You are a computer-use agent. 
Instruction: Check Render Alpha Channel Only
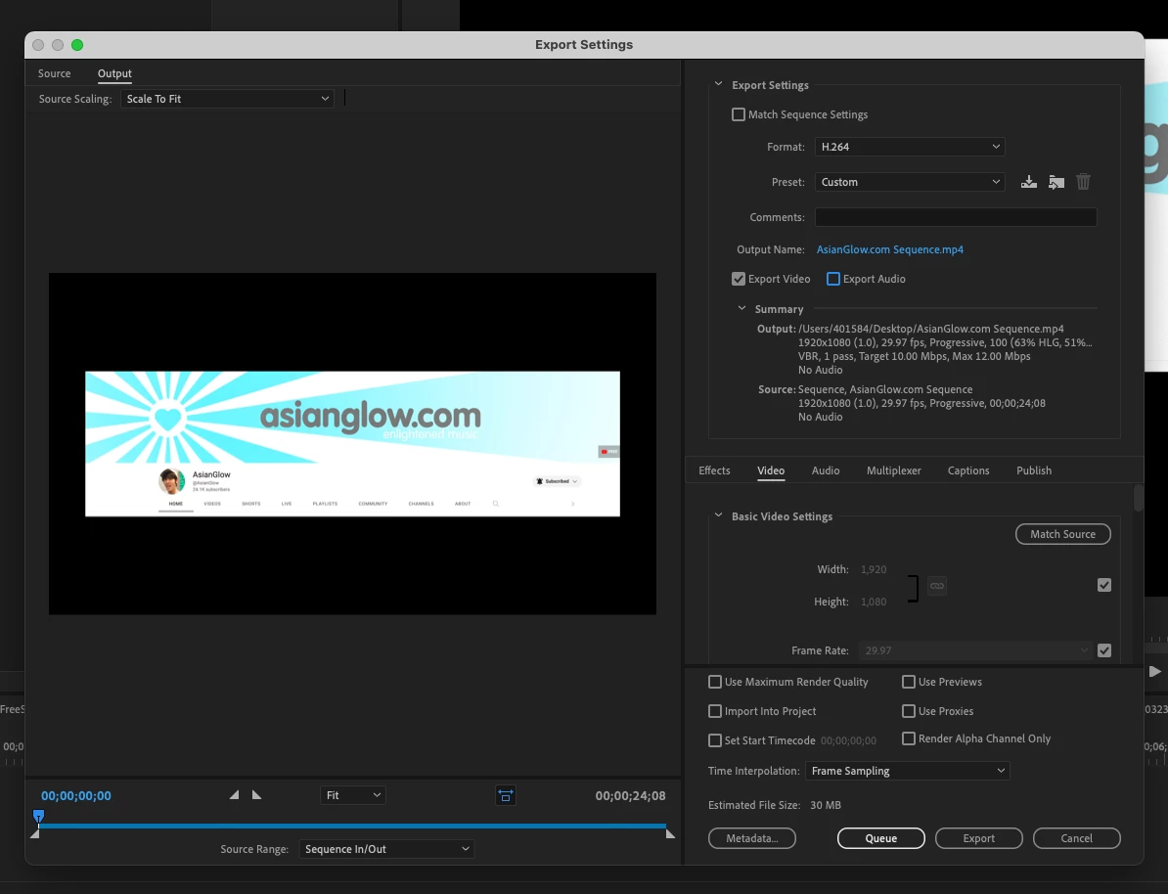(x=909, y=738)
